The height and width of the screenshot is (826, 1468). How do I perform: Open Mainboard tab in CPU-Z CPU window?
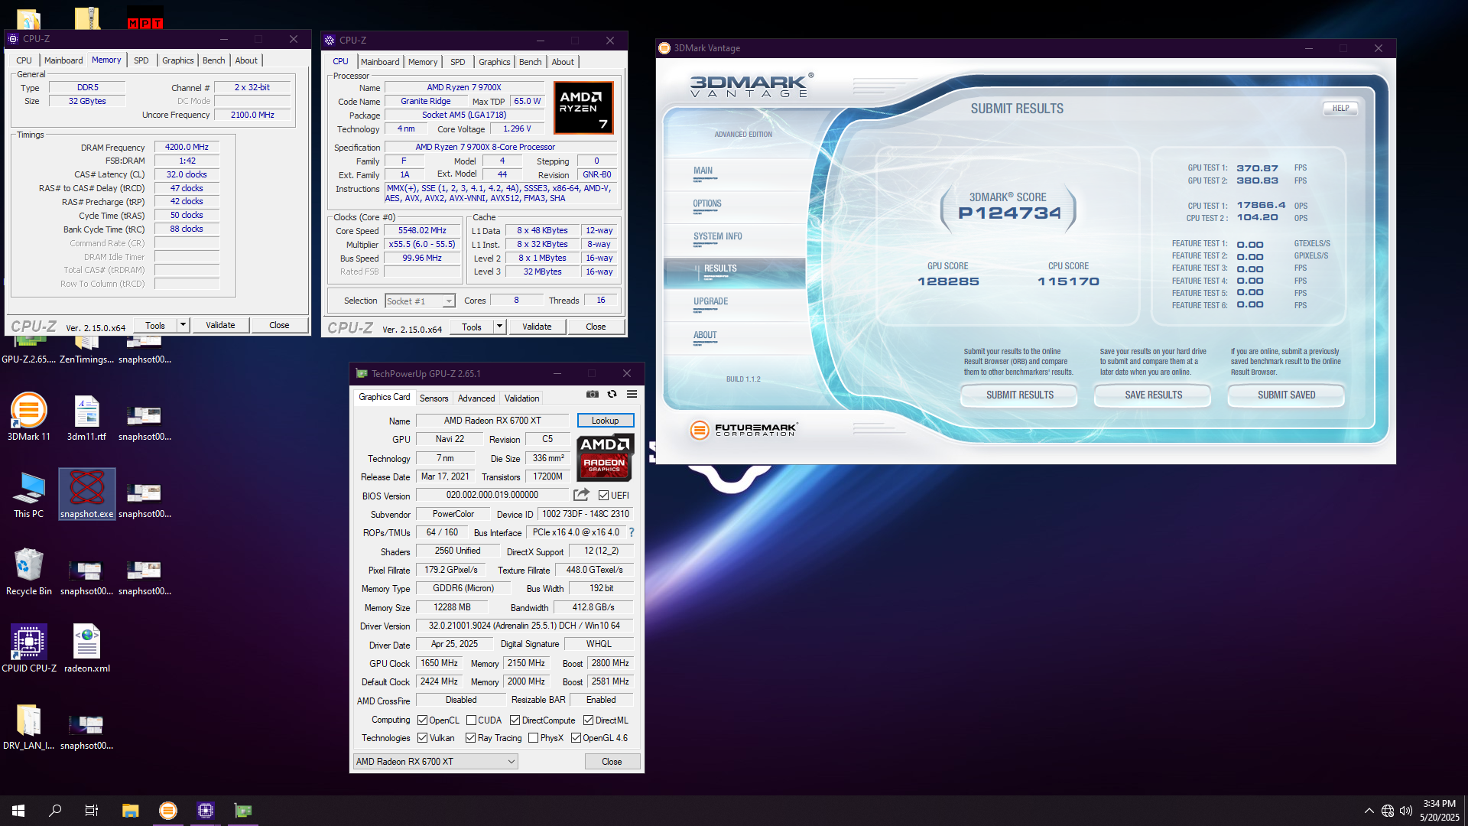pos(380,62)
